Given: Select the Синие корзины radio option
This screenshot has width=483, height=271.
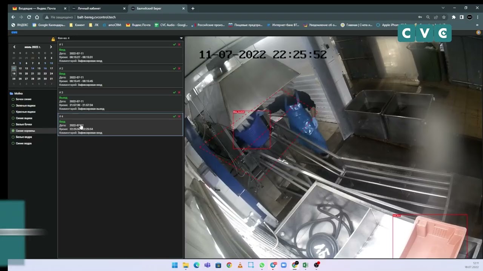Looking at the screenshot, I should pyautogui.click(x=13, y=131).
